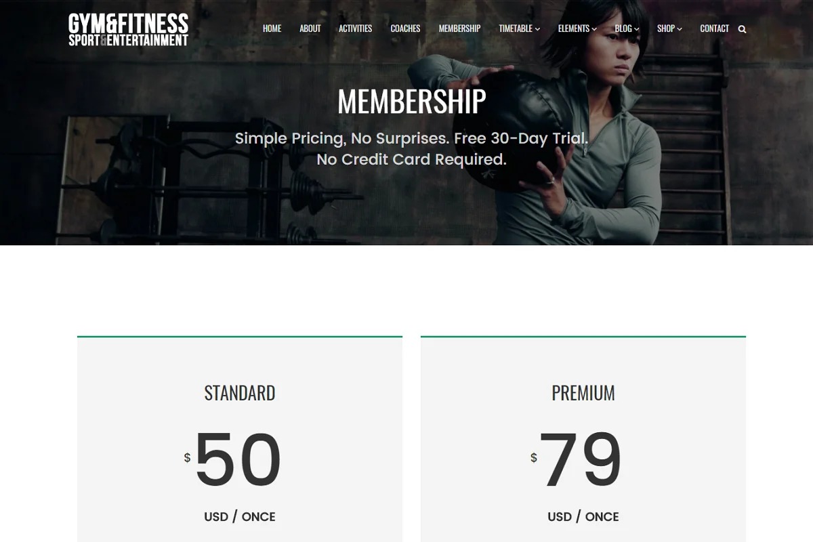This screenshot has height=542, width=813.
Task: Expand the Shop dropdown menu
Action: (669, 28)
